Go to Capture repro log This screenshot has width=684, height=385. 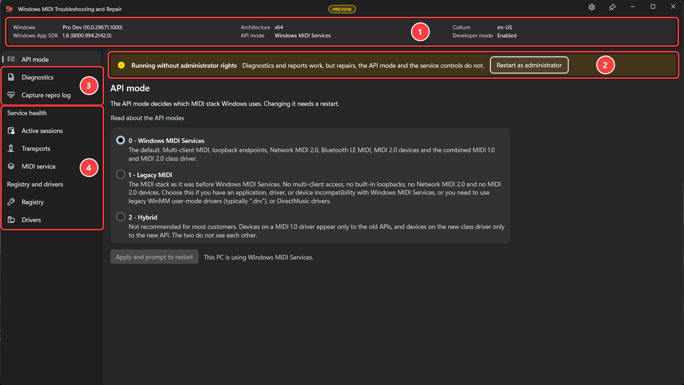(x=52, y=95)
